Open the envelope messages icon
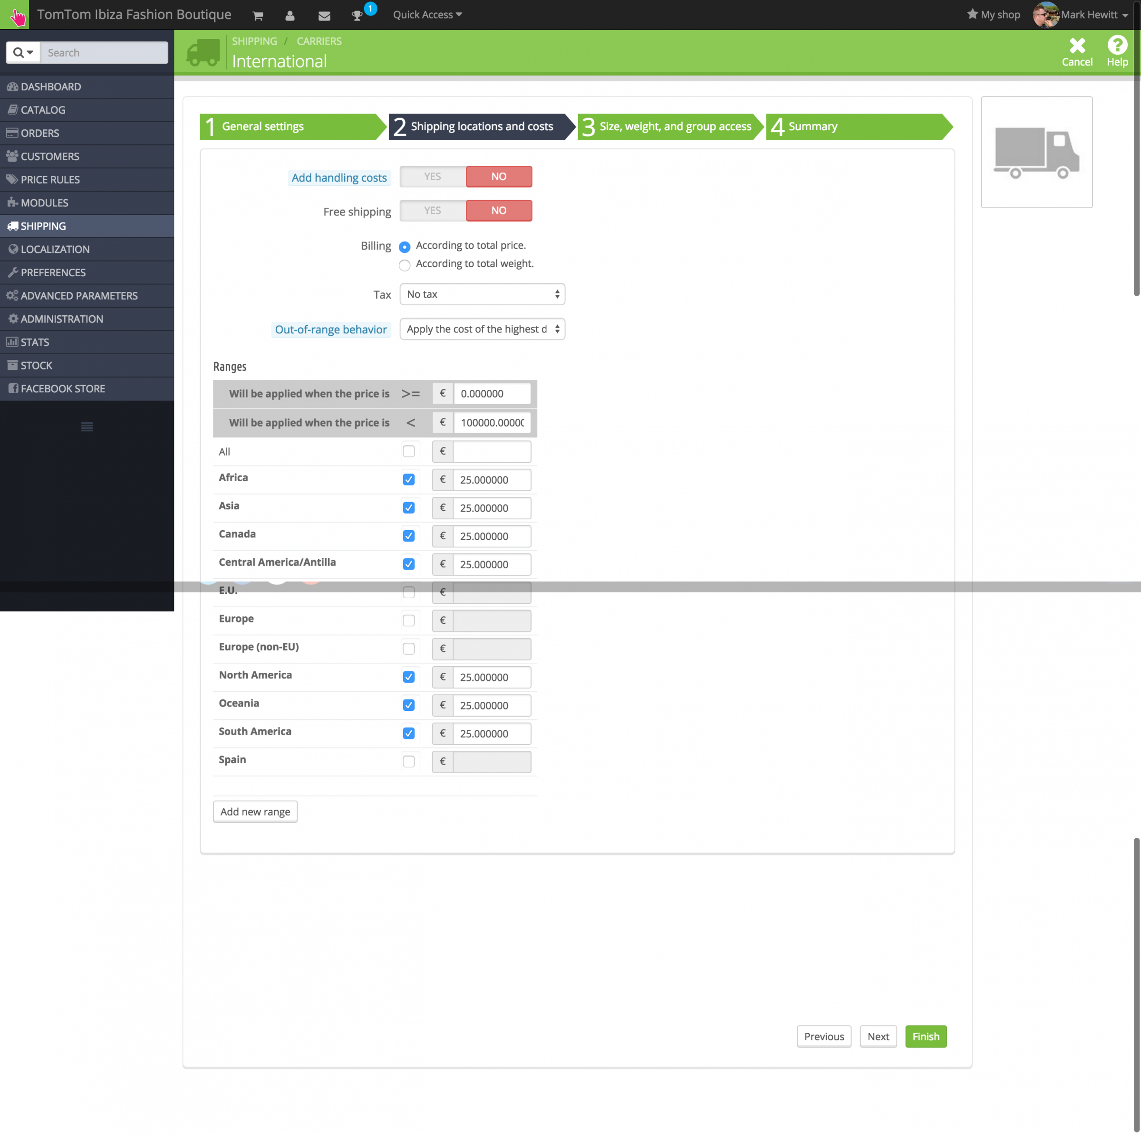1141x1134 pixels. pyautogui.click(x=324, y=15)
